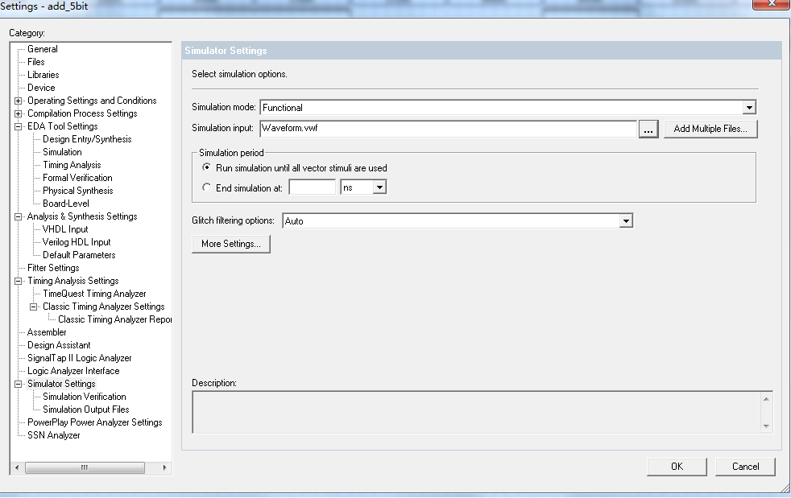The height and width of the screenshot is (498, 791).
Task: Click Category tree scroll right arrow
Action: tap(164, 467)
